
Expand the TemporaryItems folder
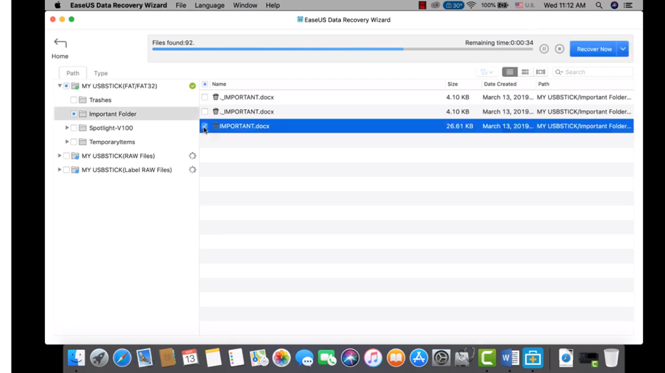coord(67,142)
